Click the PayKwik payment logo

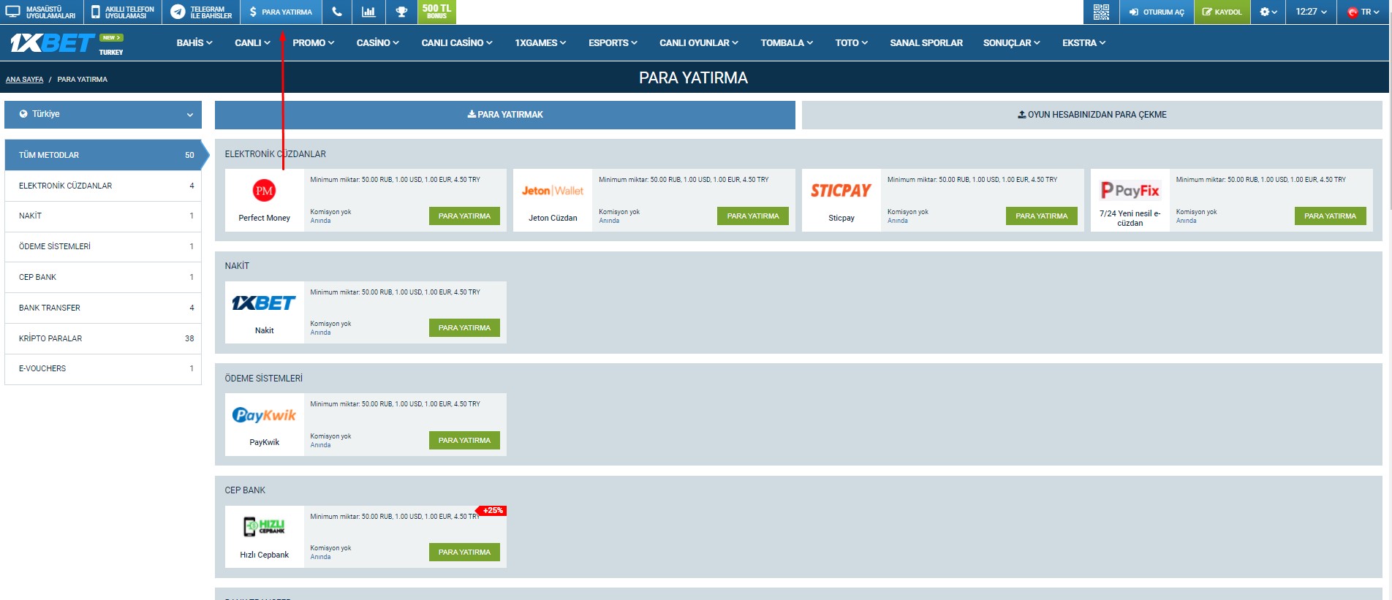point(264,416)
